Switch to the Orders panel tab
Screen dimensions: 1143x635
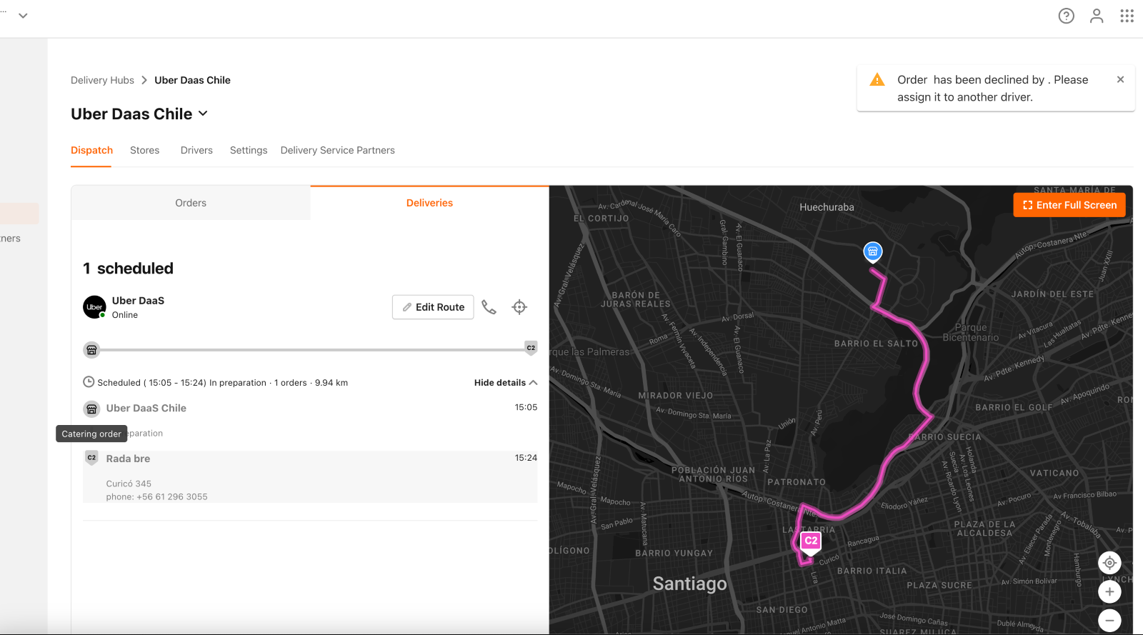[x=191, y=203]
